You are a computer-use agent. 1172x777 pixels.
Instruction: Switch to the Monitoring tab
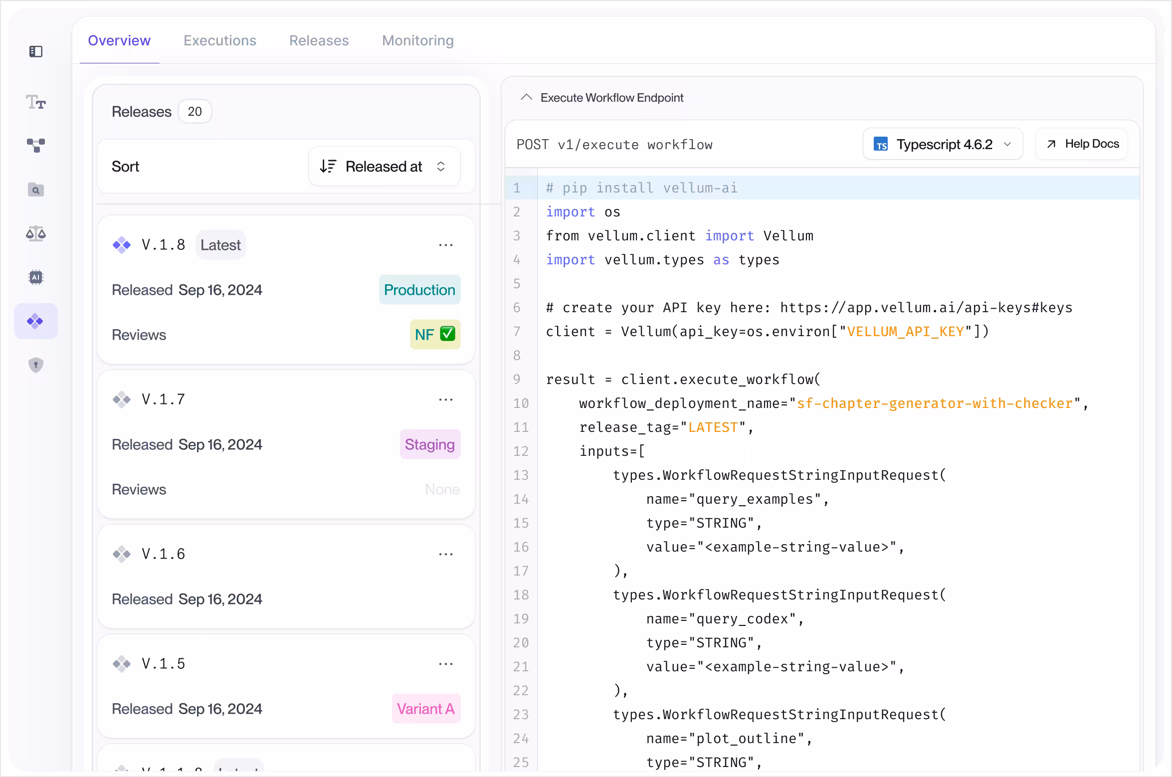pos(418,40)
